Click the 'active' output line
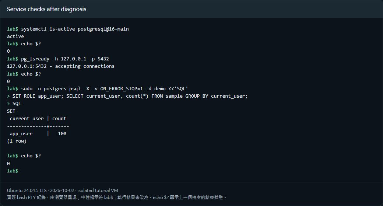 coord(15,36)
